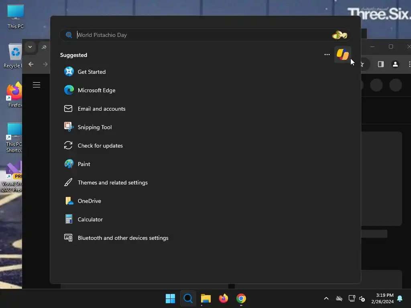Open the three-dots options menu beside Suggested
The height and width of the screenshot is (308, 411).
327,55
